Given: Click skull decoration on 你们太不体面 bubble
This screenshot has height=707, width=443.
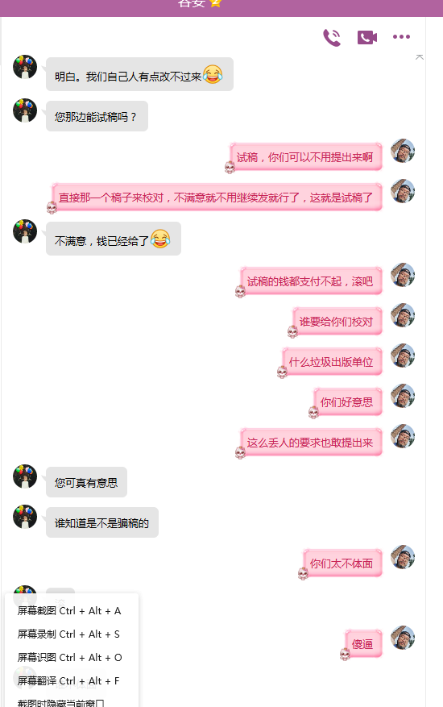Looking at the screenshot, I should coord(304,573).
